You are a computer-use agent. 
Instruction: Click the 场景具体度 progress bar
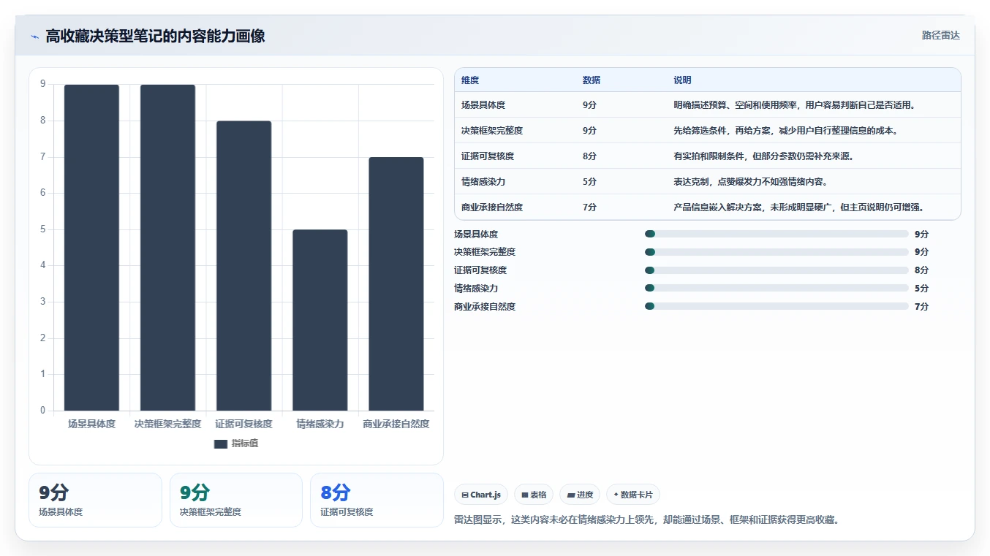(x=776, y=234)
